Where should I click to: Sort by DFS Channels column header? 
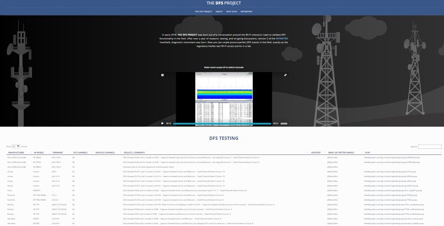(x=81, y=153)
